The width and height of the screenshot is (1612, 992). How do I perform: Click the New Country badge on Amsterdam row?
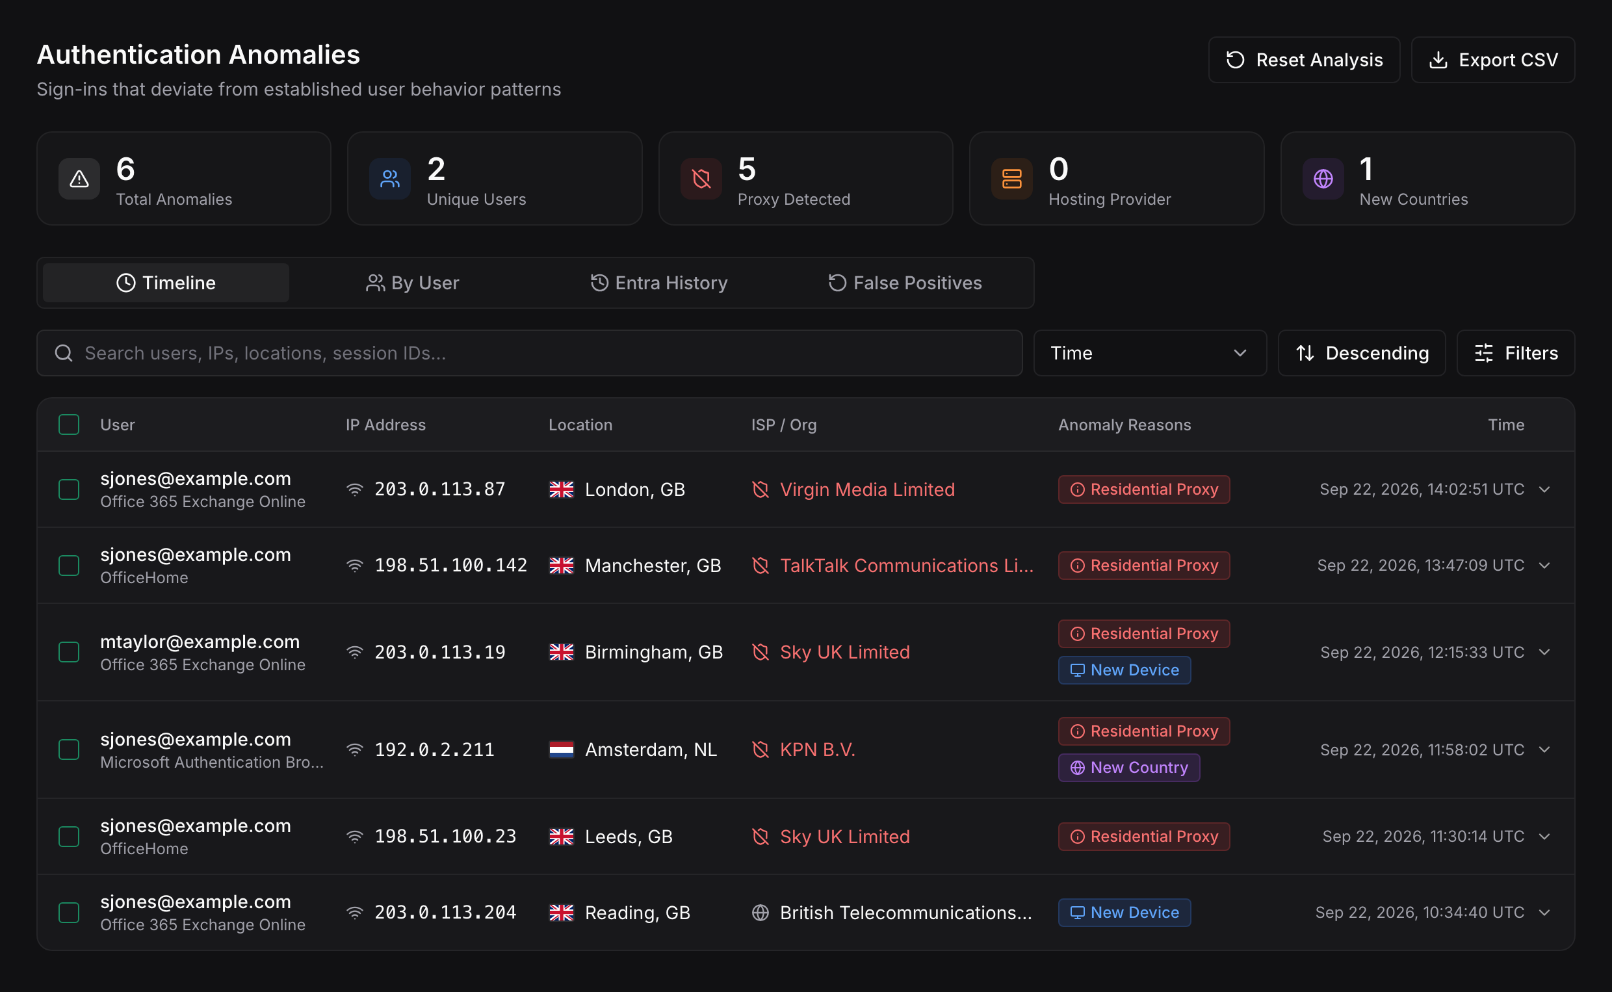click(x=1128, y=768)
